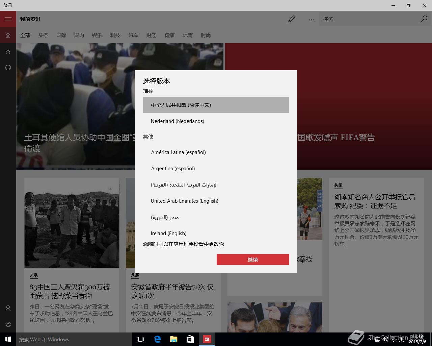
Task: Click the input language 英 indicator
Action: pyautogui.click(x=401, y=339)
